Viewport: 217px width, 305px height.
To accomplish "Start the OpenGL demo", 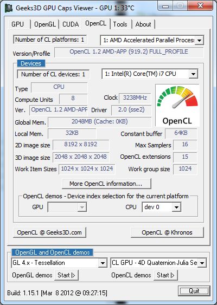I will pos(66,275).
